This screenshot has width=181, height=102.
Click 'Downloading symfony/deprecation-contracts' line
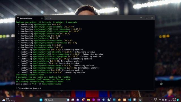click(48, 43)
